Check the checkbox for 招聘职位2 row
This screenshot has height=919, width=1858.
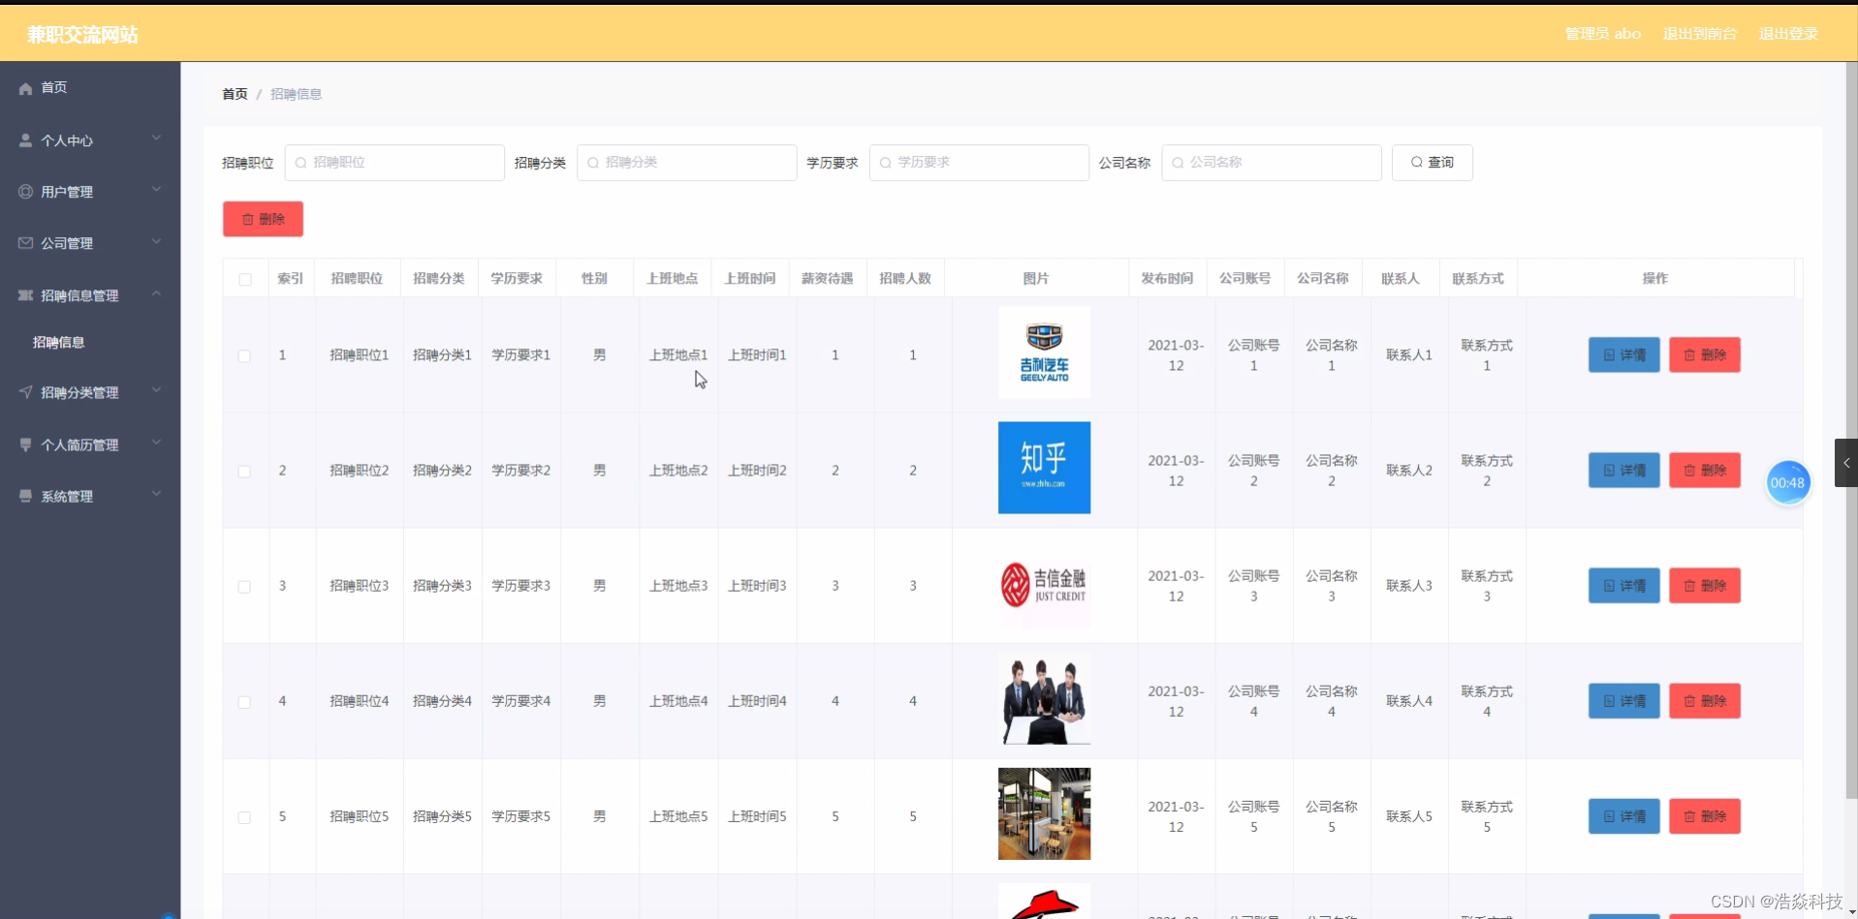244,470
